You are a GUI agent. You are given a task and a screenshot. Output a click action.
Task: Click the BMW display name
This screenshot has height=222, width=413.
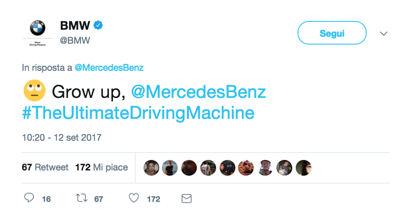click(75, 26)
